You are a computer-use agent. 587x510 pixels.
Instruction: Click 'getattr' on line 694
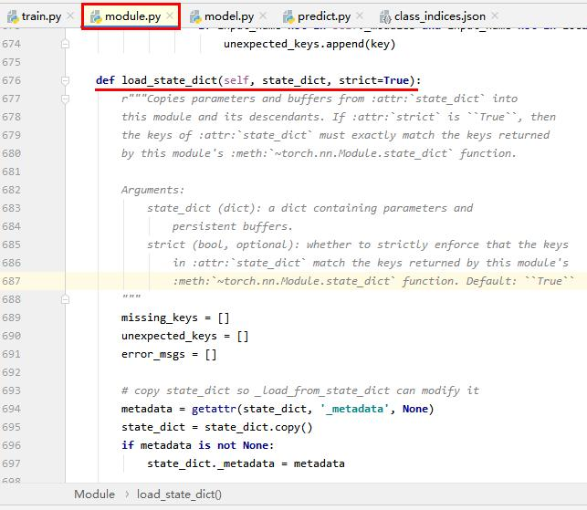(x=214, y=409)
